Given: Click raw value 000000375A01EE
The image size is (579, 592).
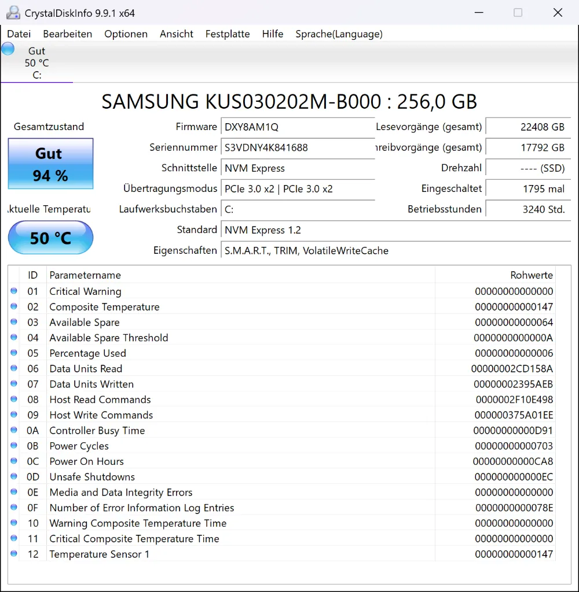Looking at the screenshot, I should [514, 415].
